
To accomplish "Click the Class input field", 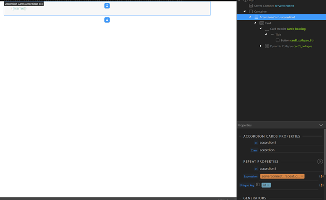I will click(290, 150).
